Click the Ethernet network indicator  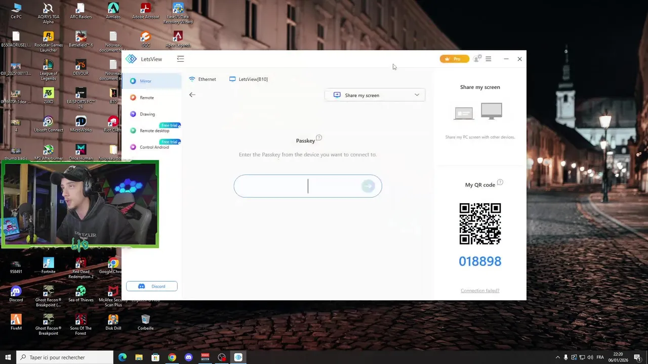pyautogui.click(x=202, y=79)
